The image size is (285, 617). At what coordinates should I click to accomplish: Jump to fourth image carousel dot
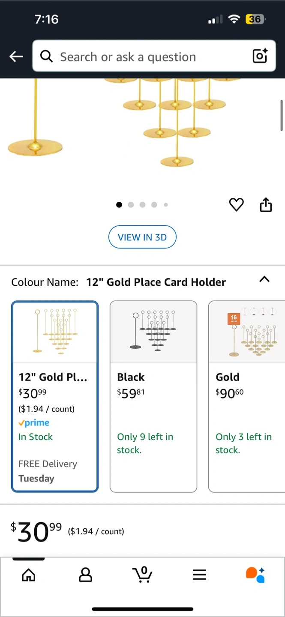[154, 205]
